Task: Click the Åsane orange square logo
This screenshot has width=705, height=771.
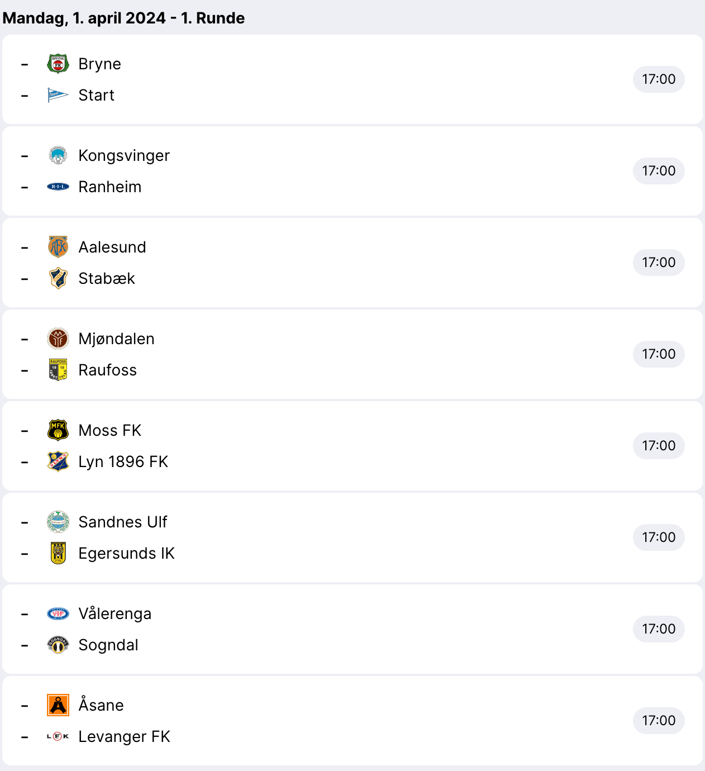Action: pos(58,705)
